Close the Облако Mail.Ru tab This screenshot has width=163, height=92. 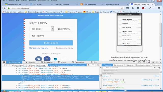(x=27, y=4)
